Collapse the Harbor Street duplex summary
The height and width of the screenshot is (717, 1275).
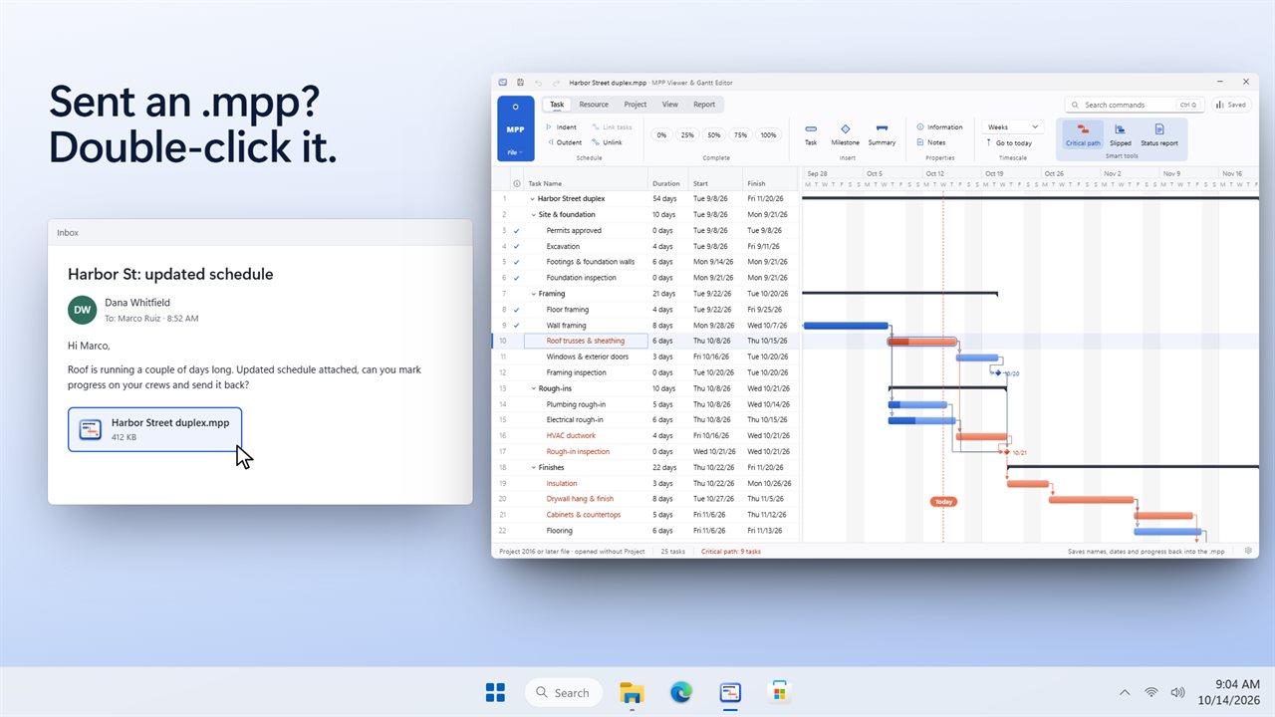533,199
